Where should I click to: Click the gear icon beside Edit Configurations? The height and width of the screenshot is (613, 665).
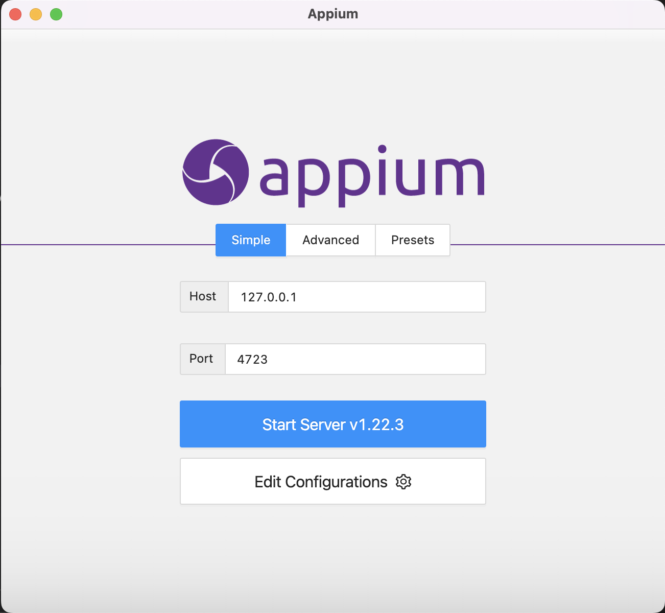tap(403, 481)
